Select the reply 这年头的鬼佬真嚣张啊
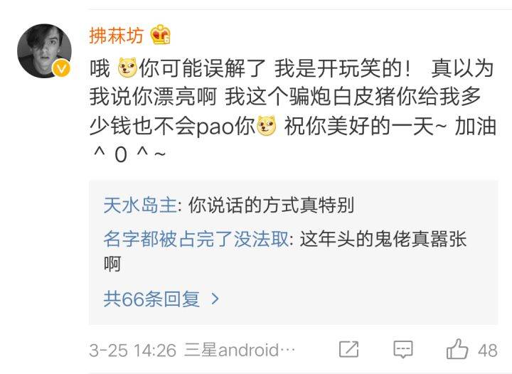This screenshot has height=374, width=512. click(x=285, y=251)
